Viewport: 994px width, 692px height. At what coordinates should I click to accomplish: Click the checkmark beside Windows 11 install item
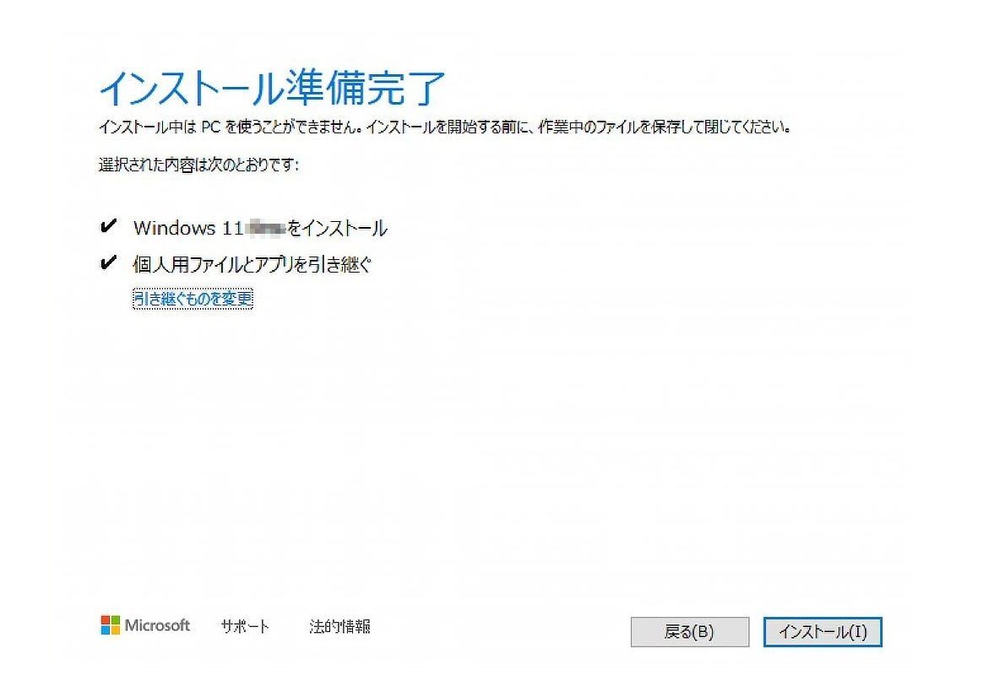click(107, 225)
